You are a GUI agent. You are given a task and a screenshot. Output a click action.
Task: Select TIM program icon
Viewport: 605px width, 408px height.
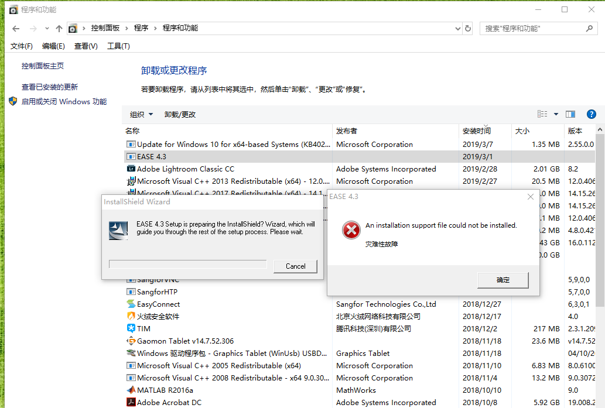point(131,328)
